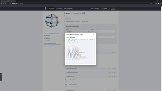The height and width of the screenshot is (91, 162).
Task: Click ns1.beget.com in DNS servers list
Action: pos(47,35)
